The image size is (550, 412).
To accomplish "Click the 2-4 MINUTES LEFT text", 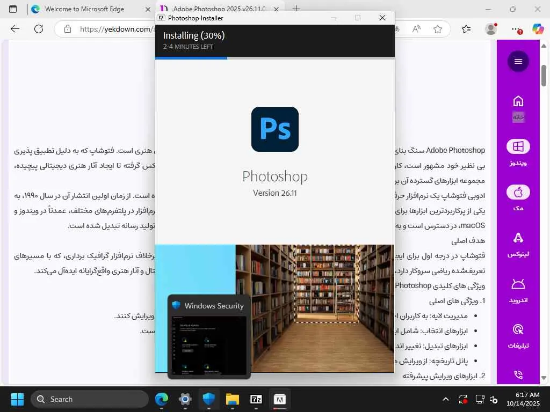I will coord(187,47).
